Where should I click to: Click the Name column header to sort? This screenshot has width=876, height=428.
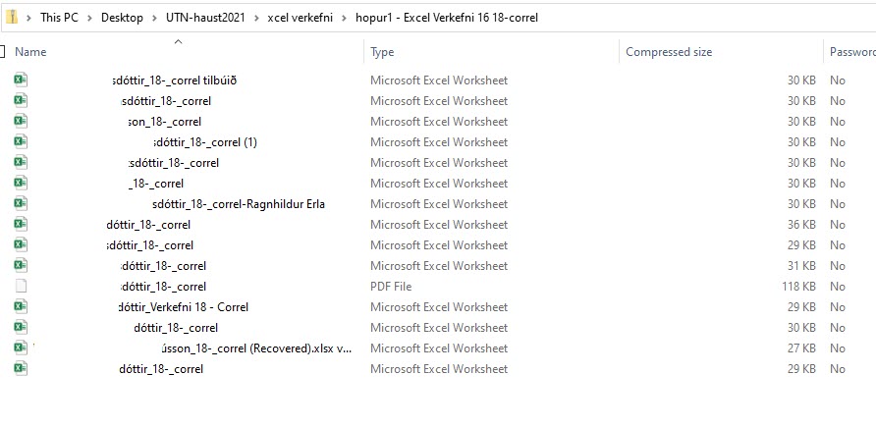(30, 52)
